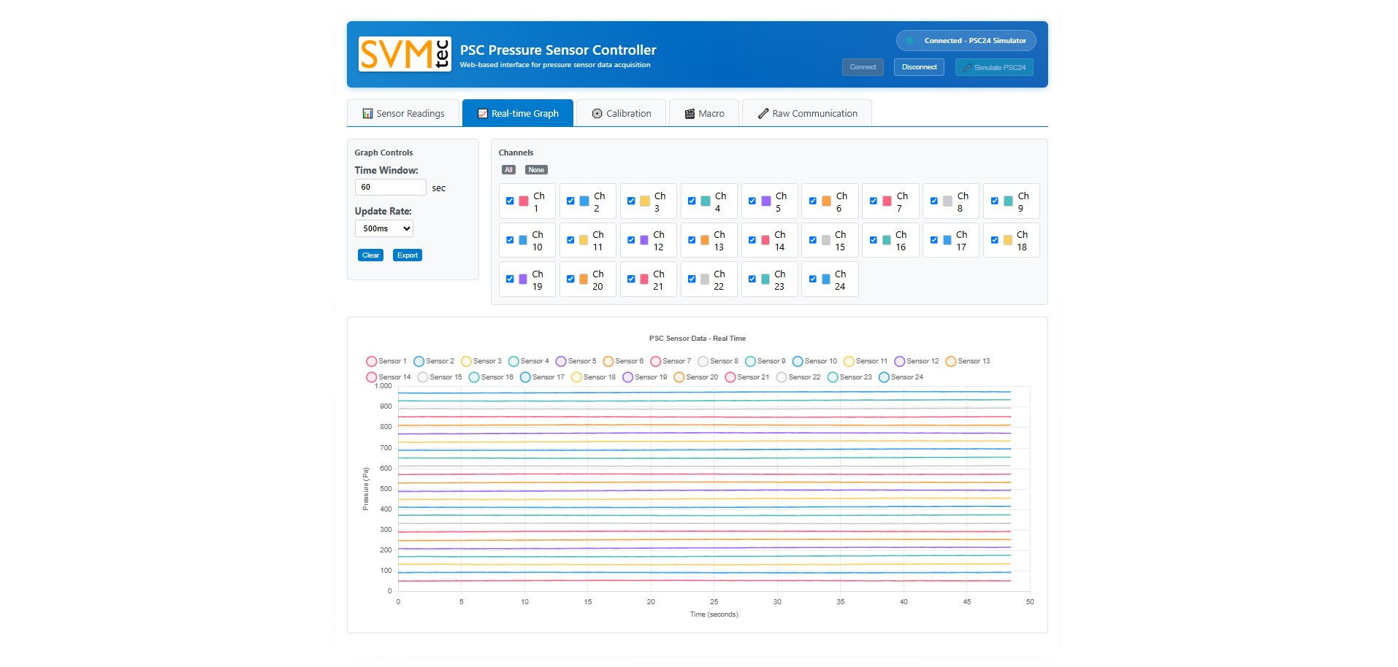Click the Sensor Readings tab chart icon
This screenshot has width=1398, height=667.
[367, 114]
